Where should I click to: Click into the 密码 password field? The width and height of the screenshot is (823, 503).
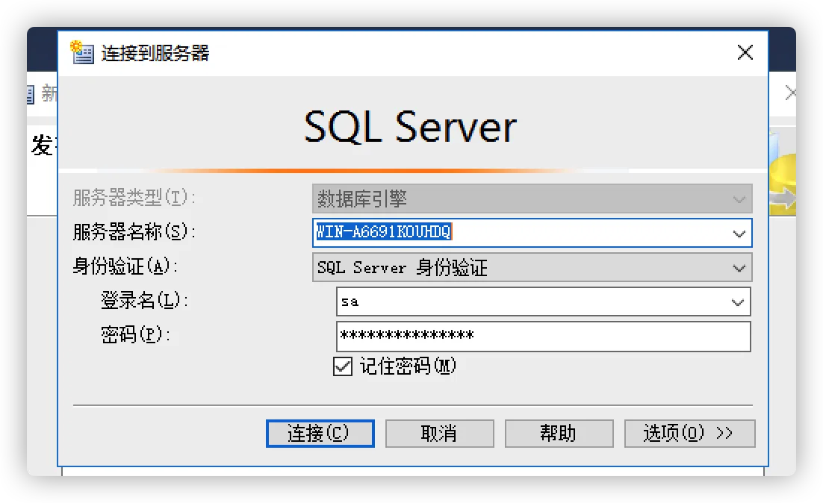pyautogui.click(x=543, y=336)
